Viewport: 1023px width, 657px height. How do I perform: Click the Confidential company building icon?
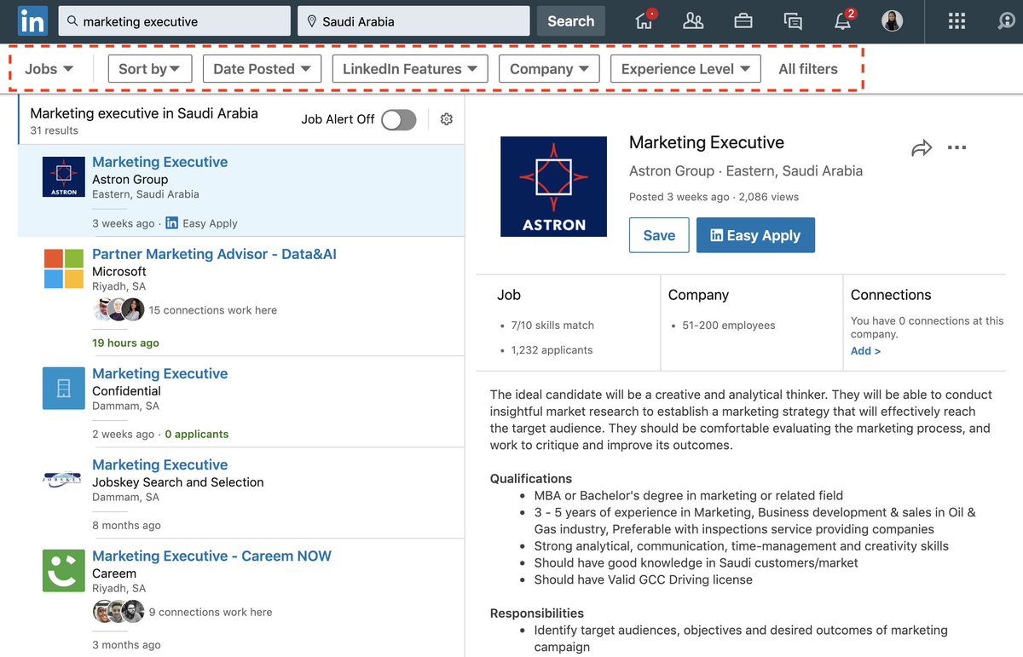[64, 389]
